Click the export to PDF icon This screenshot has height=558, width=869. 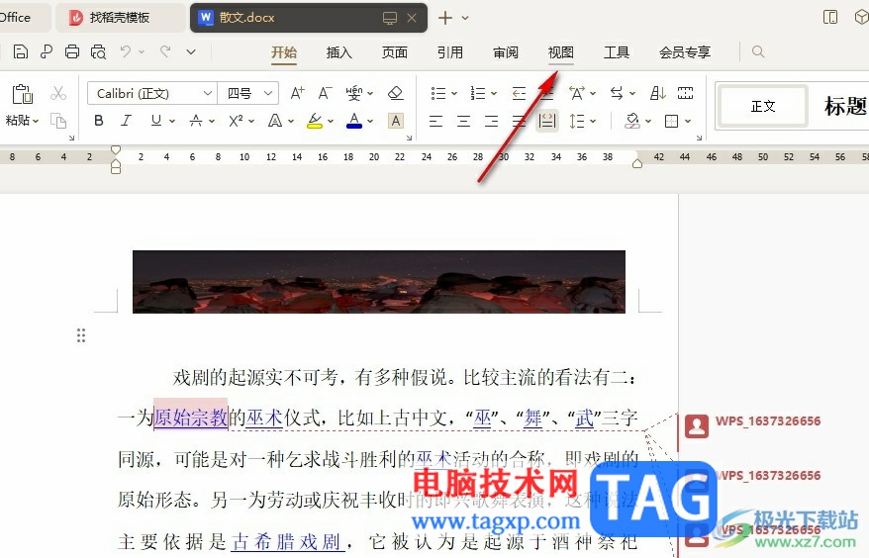(47, 52)
